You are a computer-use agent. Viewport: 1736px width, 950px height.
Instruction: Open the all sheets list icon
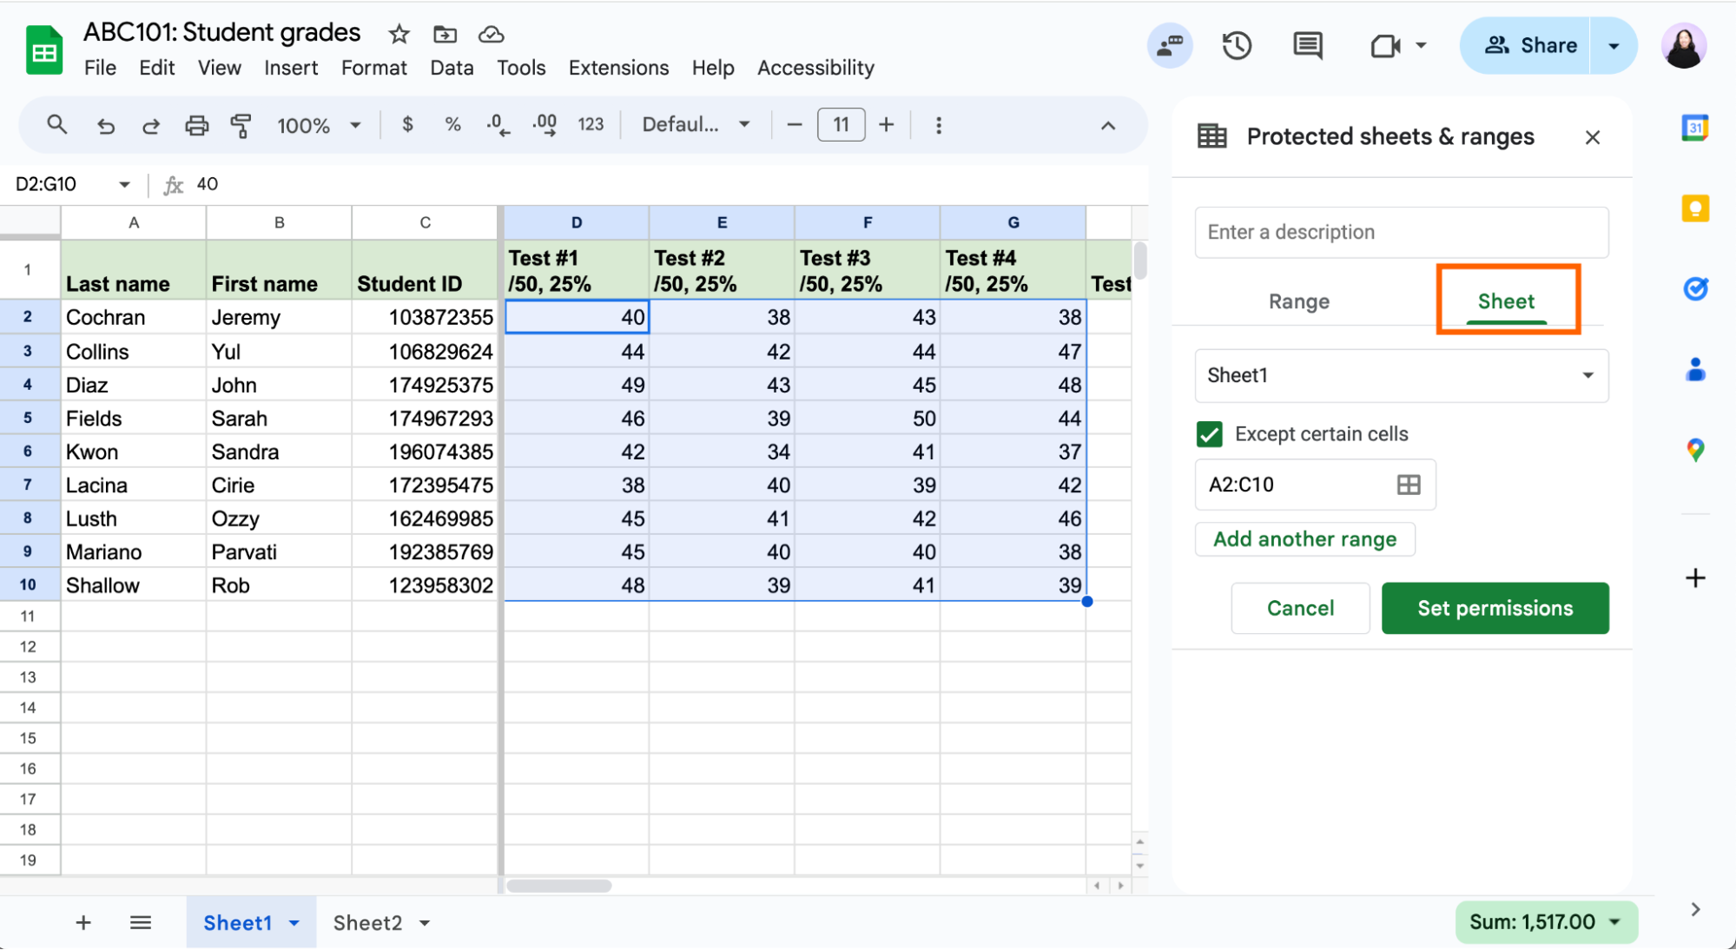pos(141,923)
